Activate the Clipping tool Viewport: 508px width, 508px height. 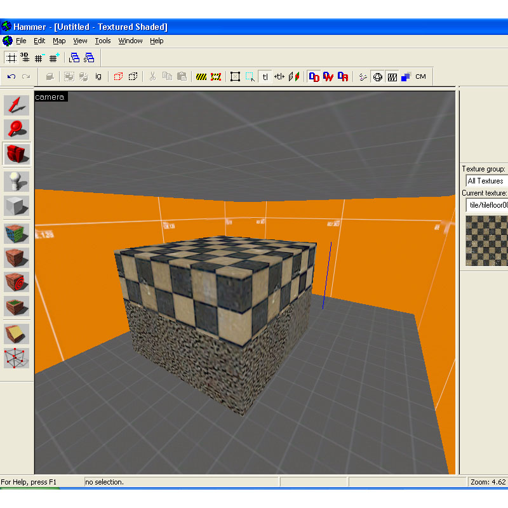(x=17, y=333)
